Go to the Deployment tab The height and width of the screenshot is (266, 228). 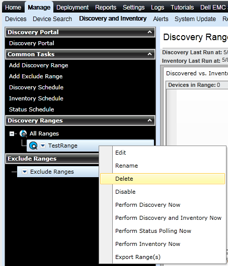[x=72, y=8]
